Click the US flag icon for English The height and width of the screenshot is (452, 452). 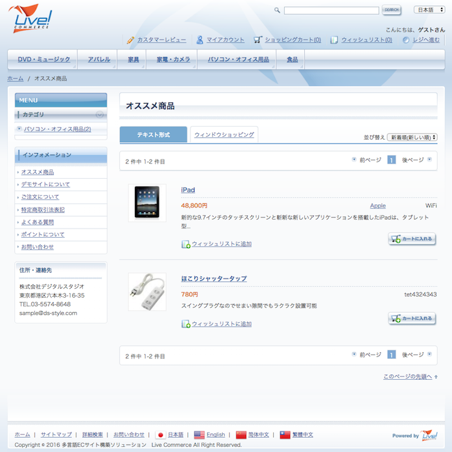[199, 435]
